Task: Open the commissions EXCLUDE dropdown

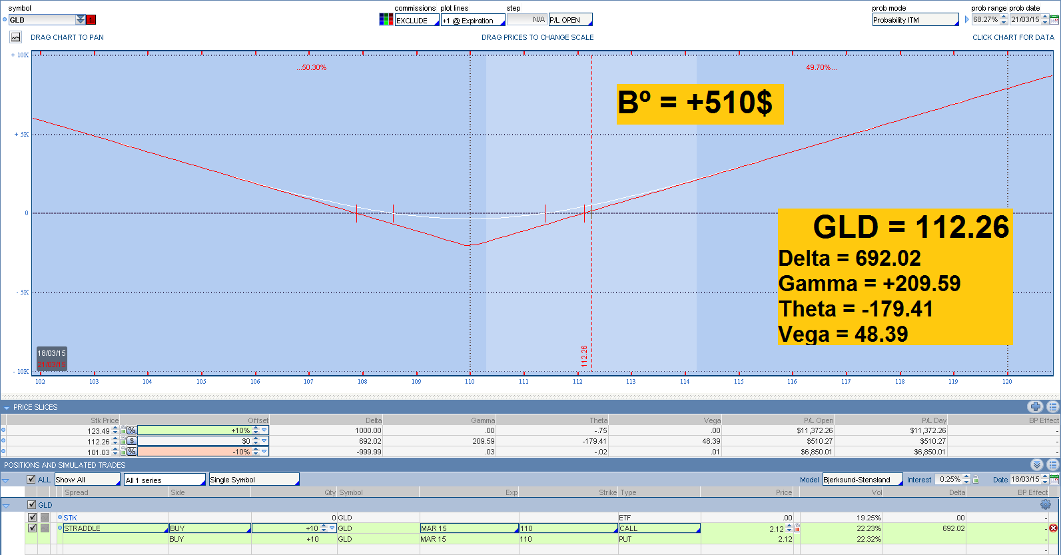Action: [x=417, y=21]
